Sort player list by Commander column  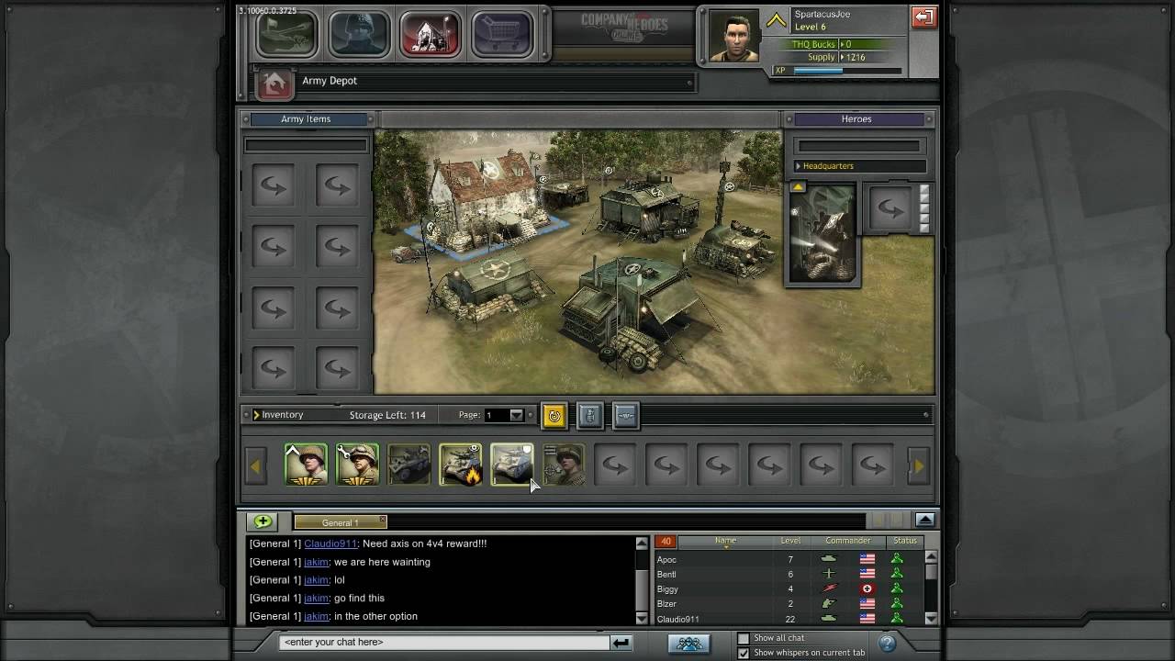847,542
